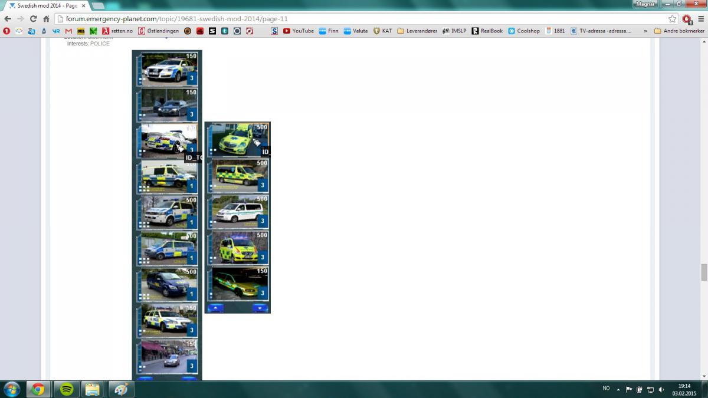Select the bottom street scene thumbnail in left column
This screenshot has height=398, width=708.
pyautogui.click(x=167, y=357)
